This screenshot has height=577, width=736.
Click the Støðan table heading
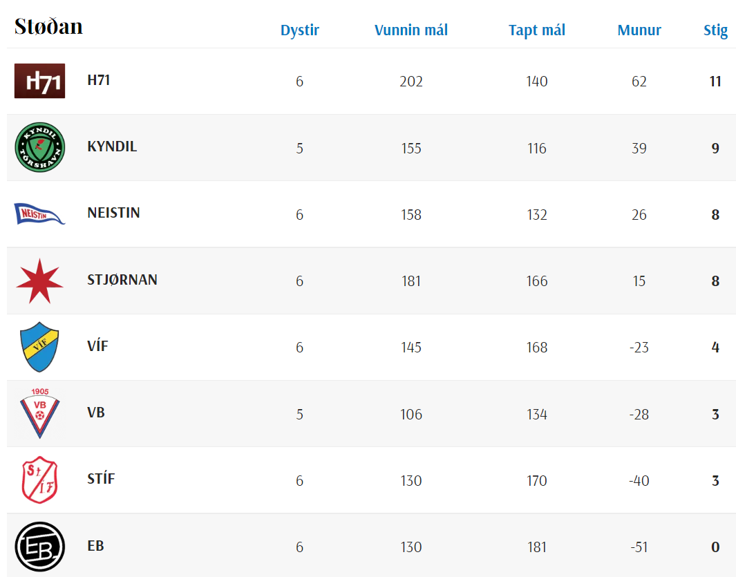click(x=48, y=26)
